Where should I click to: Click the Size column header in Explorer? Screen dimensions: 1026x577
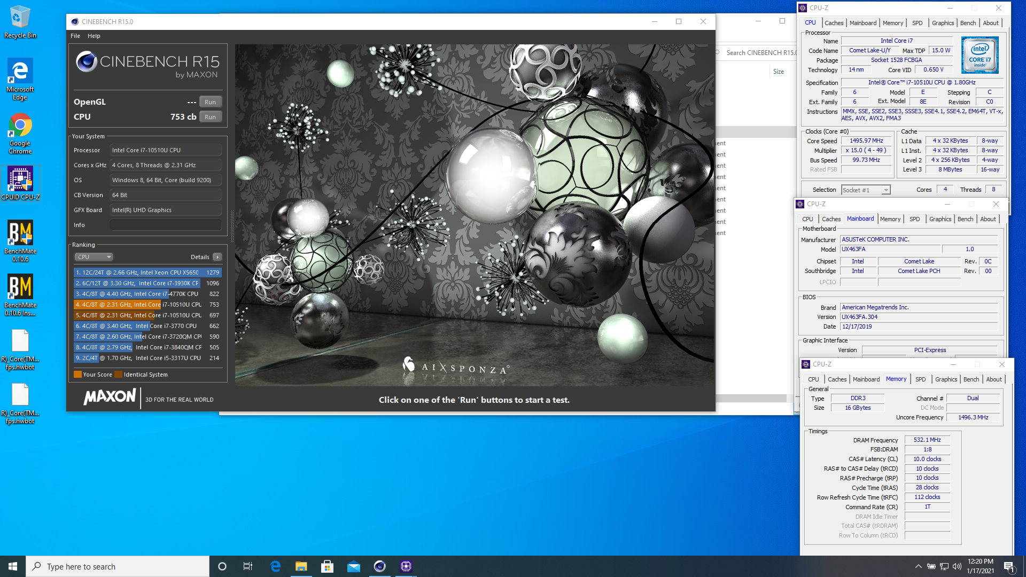(779, 72)
